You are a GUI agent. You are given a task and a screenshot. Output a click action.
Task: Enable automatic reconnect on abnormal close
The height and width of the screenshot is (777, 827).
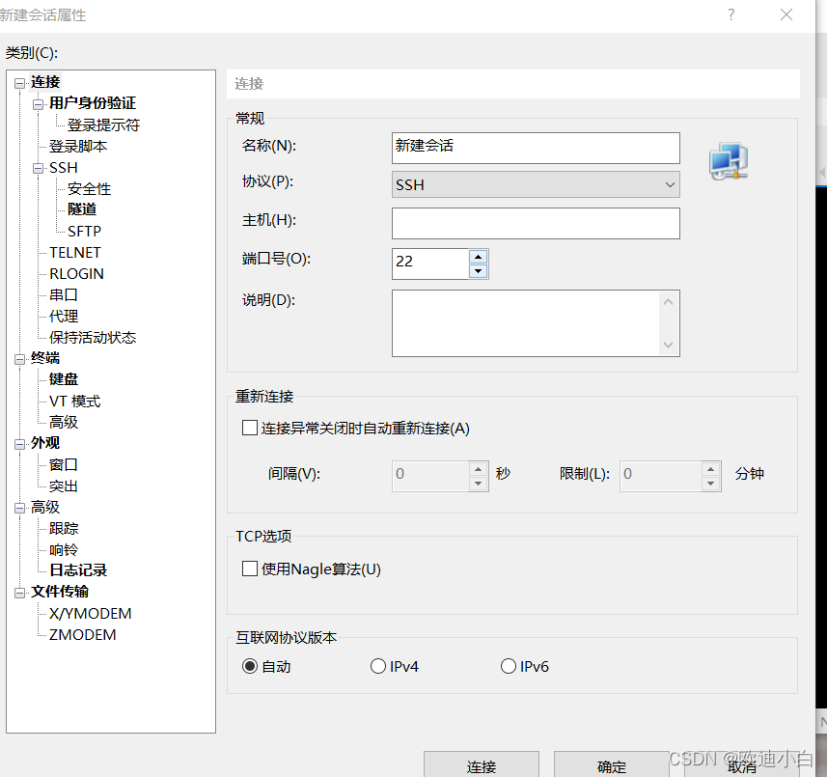coord(250,428)
